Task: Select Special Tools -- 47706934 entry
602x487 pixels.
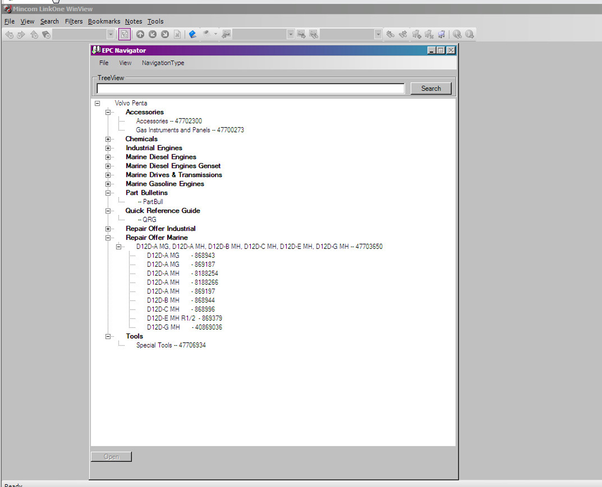Action: tap(171, 345)
